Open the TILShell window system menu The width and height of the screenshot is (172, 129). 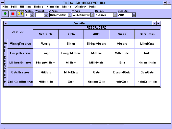tap(2, 3)
